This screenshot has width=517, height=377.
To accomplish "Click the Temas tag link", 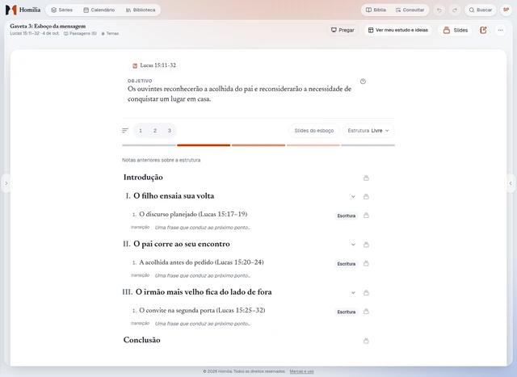I will (110, 33).
